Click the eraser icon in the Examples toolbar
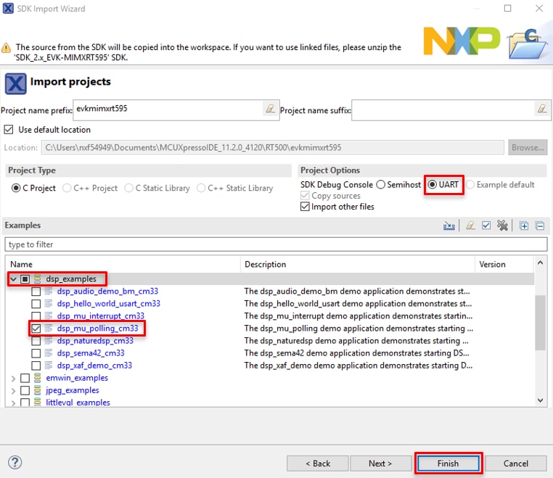Image resolution: width=553 pixels, height=478 pixels. click(470, 226)
